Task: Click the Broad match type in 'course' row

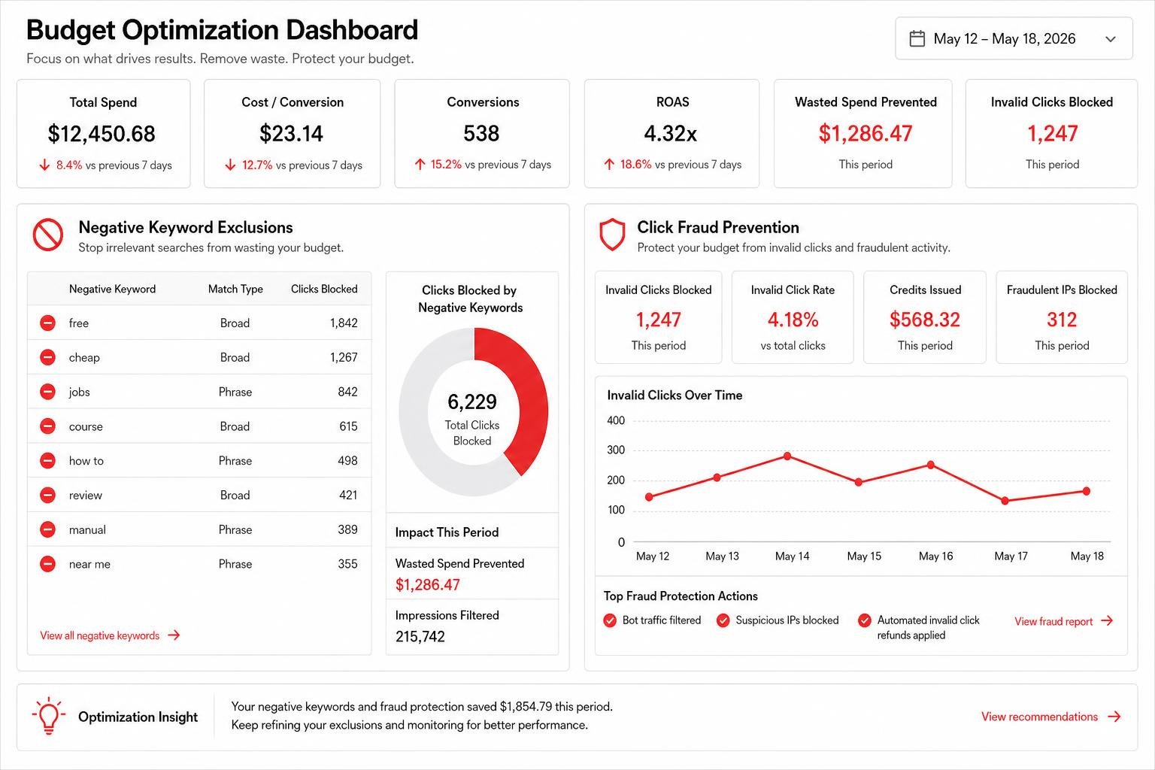Action: [235, 426]
